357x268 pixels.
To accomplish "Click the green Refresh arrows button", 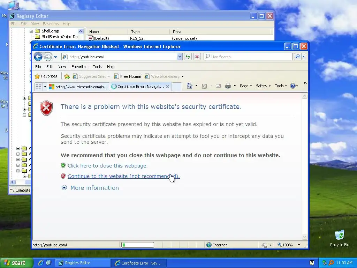I will pyautogui.click(x=188, y=57).
